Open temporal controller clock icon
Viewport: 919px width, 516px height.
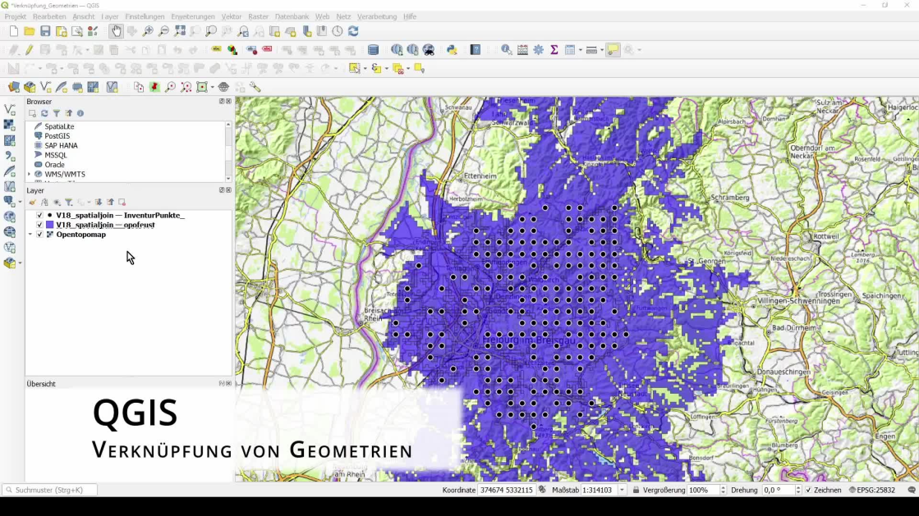[338, 31]
